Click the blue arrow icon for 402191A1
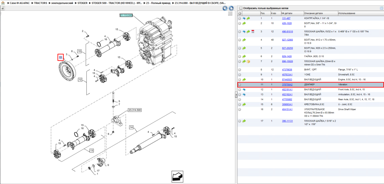The height and width of the screenshot is (184, 384). 244,90
